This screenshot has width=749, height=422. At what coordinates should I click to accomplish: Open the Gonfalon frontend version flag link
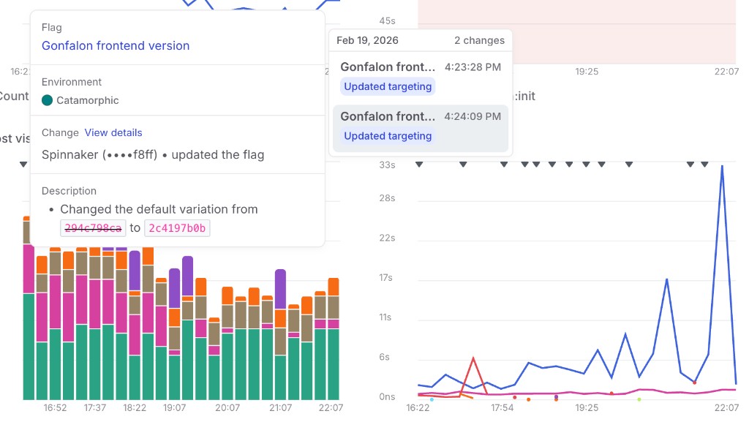pos(116,45)
